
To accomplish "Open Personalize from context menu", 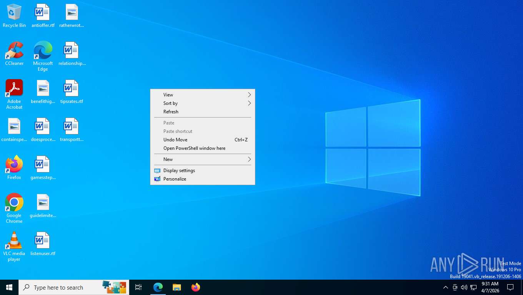I will tap(202, 179).
